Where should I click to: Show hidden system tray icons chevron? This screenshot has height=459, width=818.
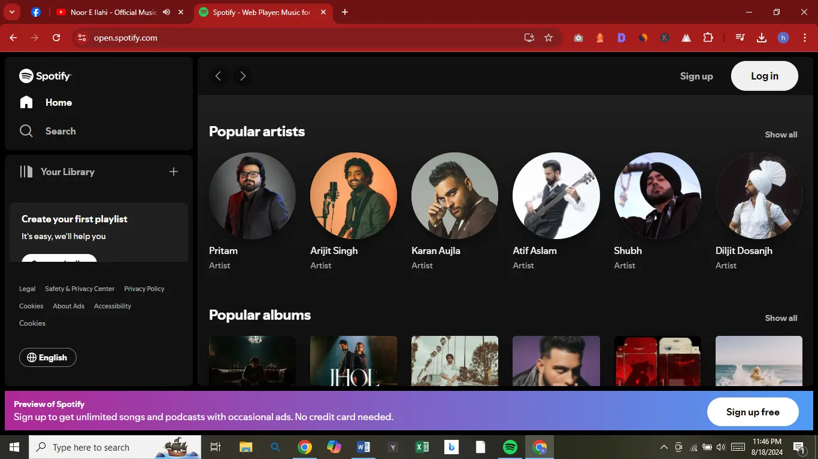pos(664,447)
